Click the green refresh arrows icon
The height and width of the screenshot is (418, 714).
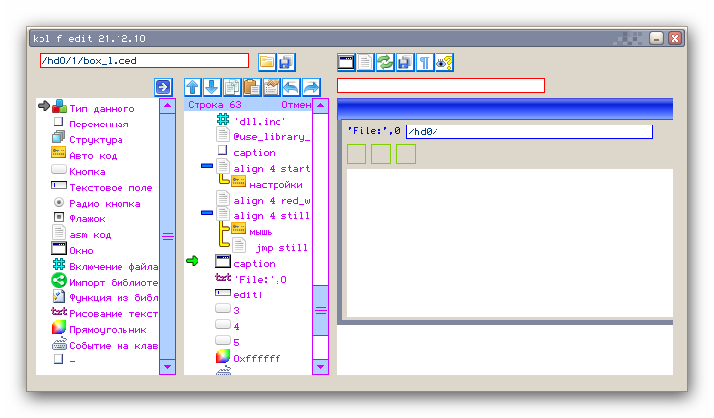point(385,62)
